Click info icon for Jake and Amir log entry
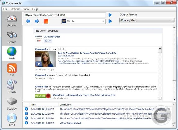 26,114
